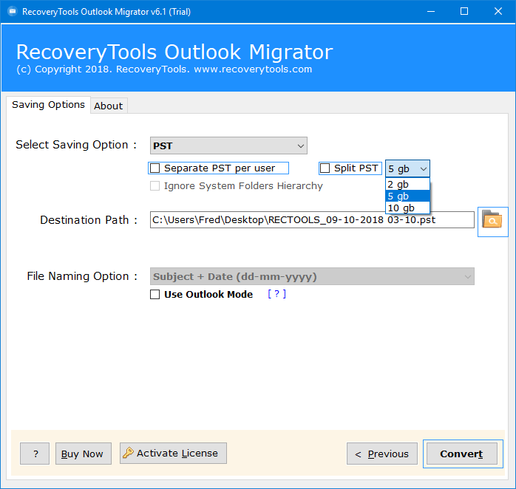Screen dimensions: 516x489
Task: Select 10 gb from the size list
Action: [x=407, y=208]
